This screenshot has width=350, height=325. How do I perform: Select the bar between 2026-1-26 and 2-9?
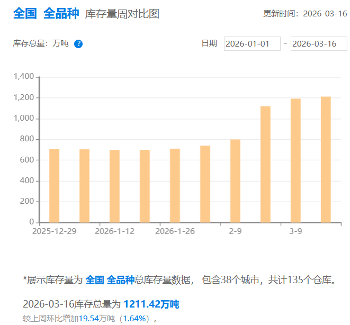205,184
